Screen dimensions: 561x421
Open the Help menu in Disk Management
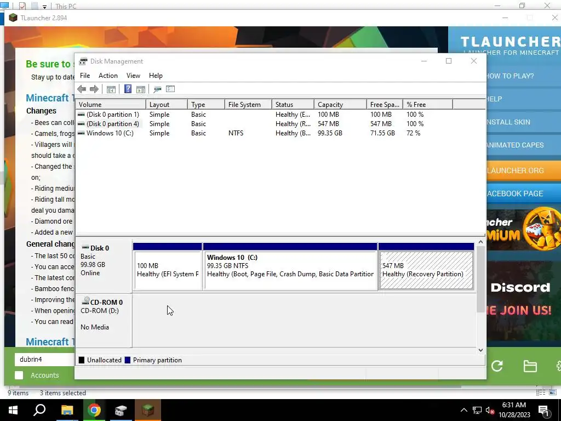pos(156,76)
